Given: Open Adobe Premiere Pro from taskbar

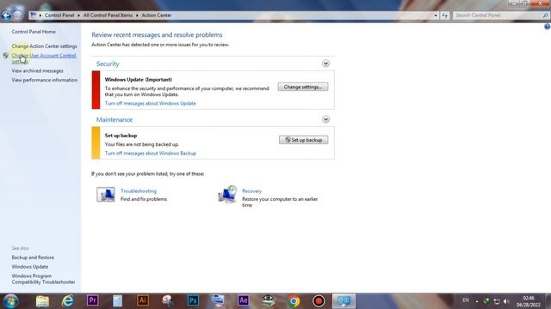Looking at the screenshot, I should tap(93, 300).
